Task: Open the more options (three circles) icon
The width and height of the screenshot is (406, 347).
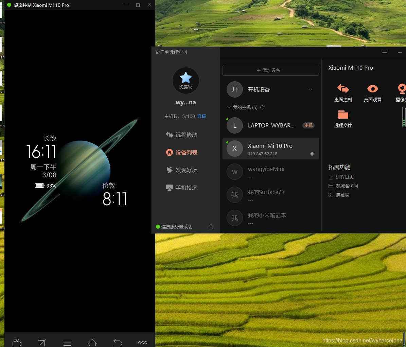Action: [x=143, y=343]
